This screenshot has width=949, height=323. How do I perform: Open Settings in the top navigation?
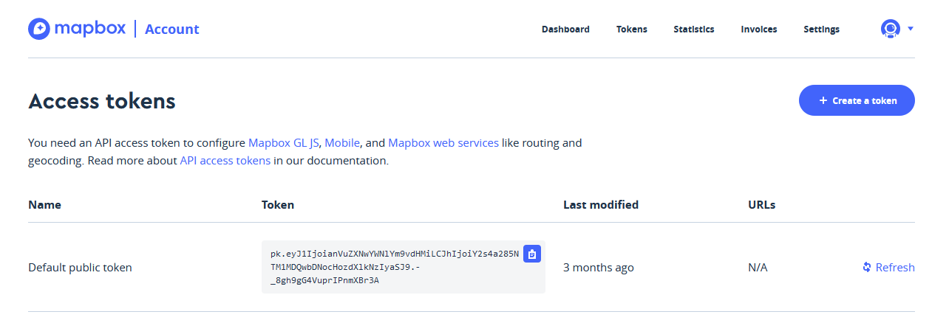click(821, 29)
